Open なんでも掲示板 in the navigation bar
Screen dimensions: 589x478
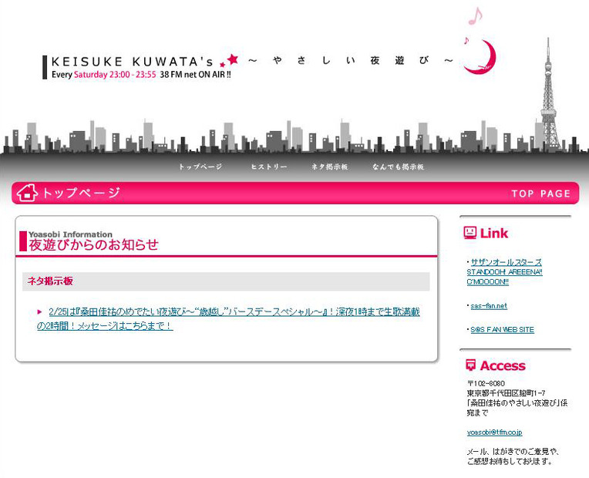tap(398, 167)
